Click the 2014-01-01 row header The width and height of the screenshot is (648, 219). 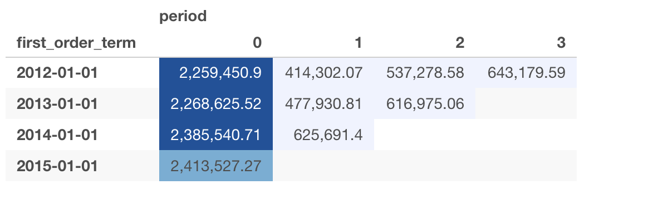click(57, 135)
